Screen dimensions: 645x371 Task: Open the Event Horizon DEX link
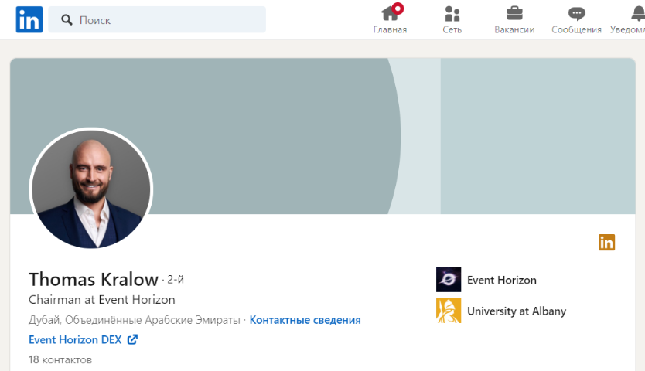click(75, 340)
